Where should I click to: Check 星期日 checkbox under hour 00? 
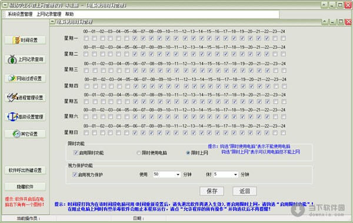[x=86, y=132]
